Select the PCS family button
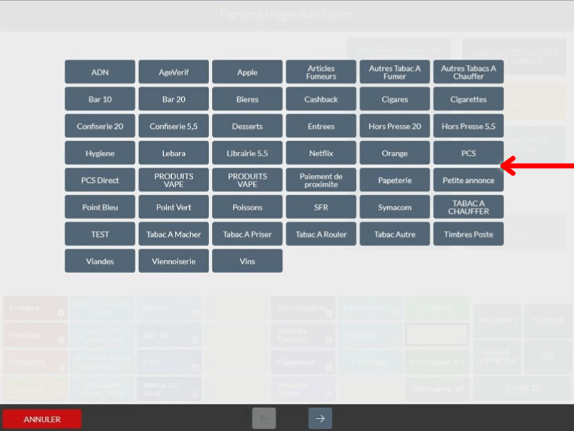 coord(469,153)
